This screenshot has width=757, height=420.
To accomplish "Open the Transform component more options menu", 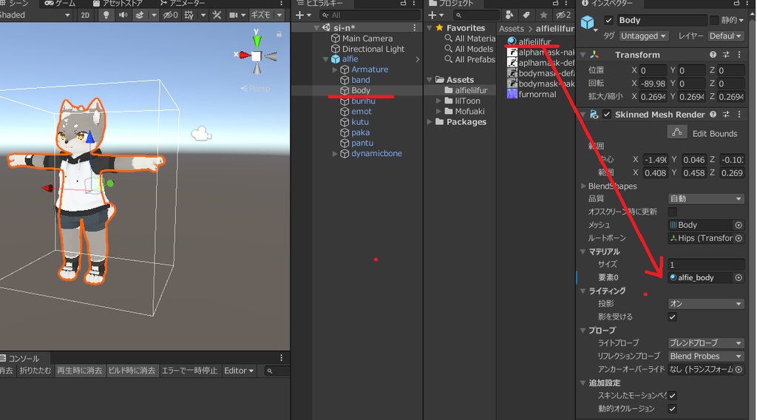I will (x=739, y=55).
